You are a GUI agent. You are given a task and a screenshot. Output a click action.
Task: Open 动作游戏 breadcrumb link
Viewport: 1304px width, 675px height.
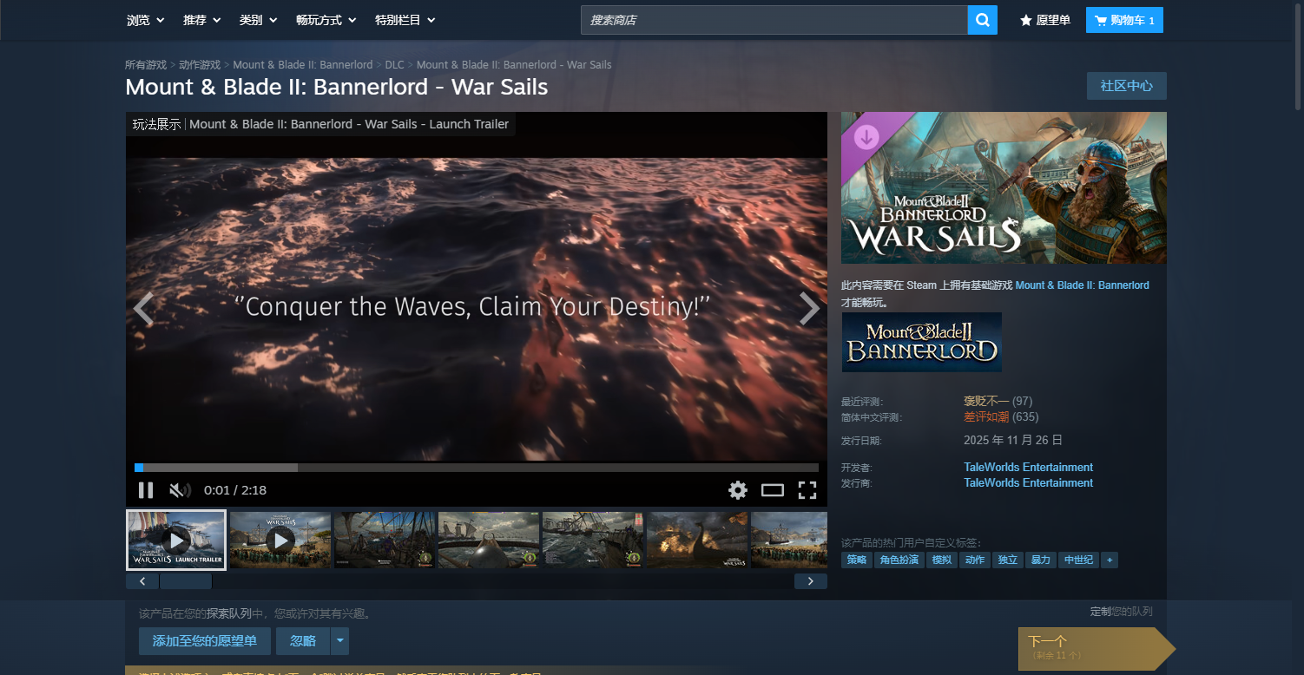coord(200,65)
